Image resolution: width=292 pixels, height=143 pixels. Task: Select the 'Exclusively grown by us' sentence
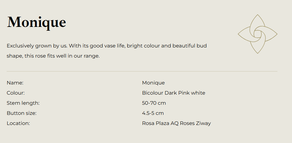tap(37, 46)
